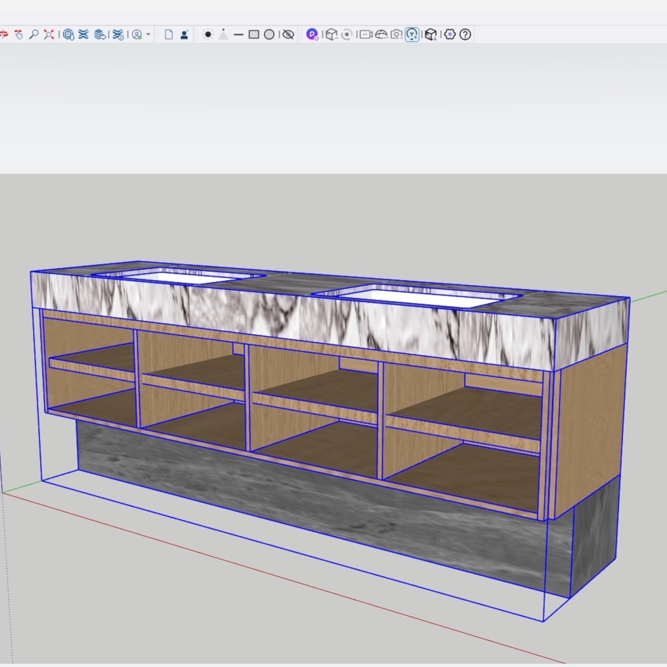This screenshot has height=667, width=667.
Task: Open the help question mark icon
Action: (465, 34)
